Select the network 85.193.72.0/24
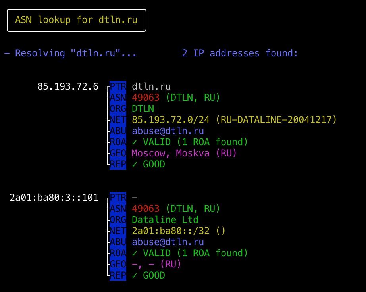The image size is (366, 292). (171, 120)
